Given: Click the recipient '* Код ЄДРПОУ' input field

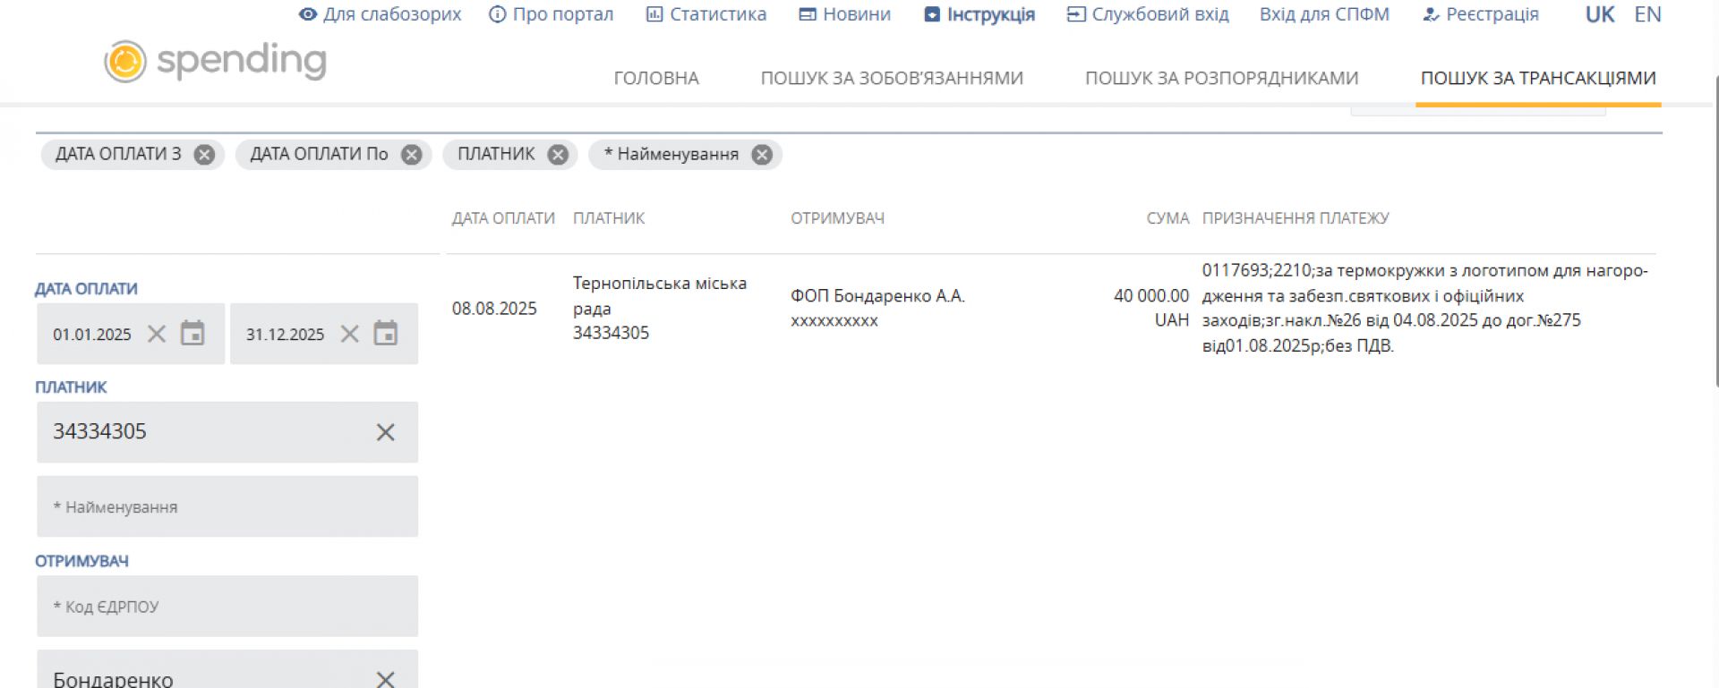Looking at the screenshot, I should [x=227, y=606].
